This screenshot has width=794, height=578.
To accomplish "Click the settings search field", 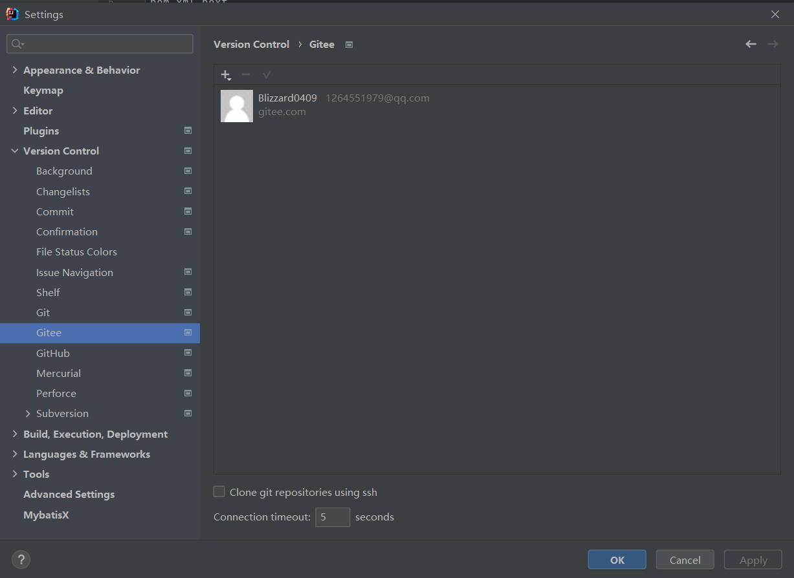I will click(x=100, y=44).
